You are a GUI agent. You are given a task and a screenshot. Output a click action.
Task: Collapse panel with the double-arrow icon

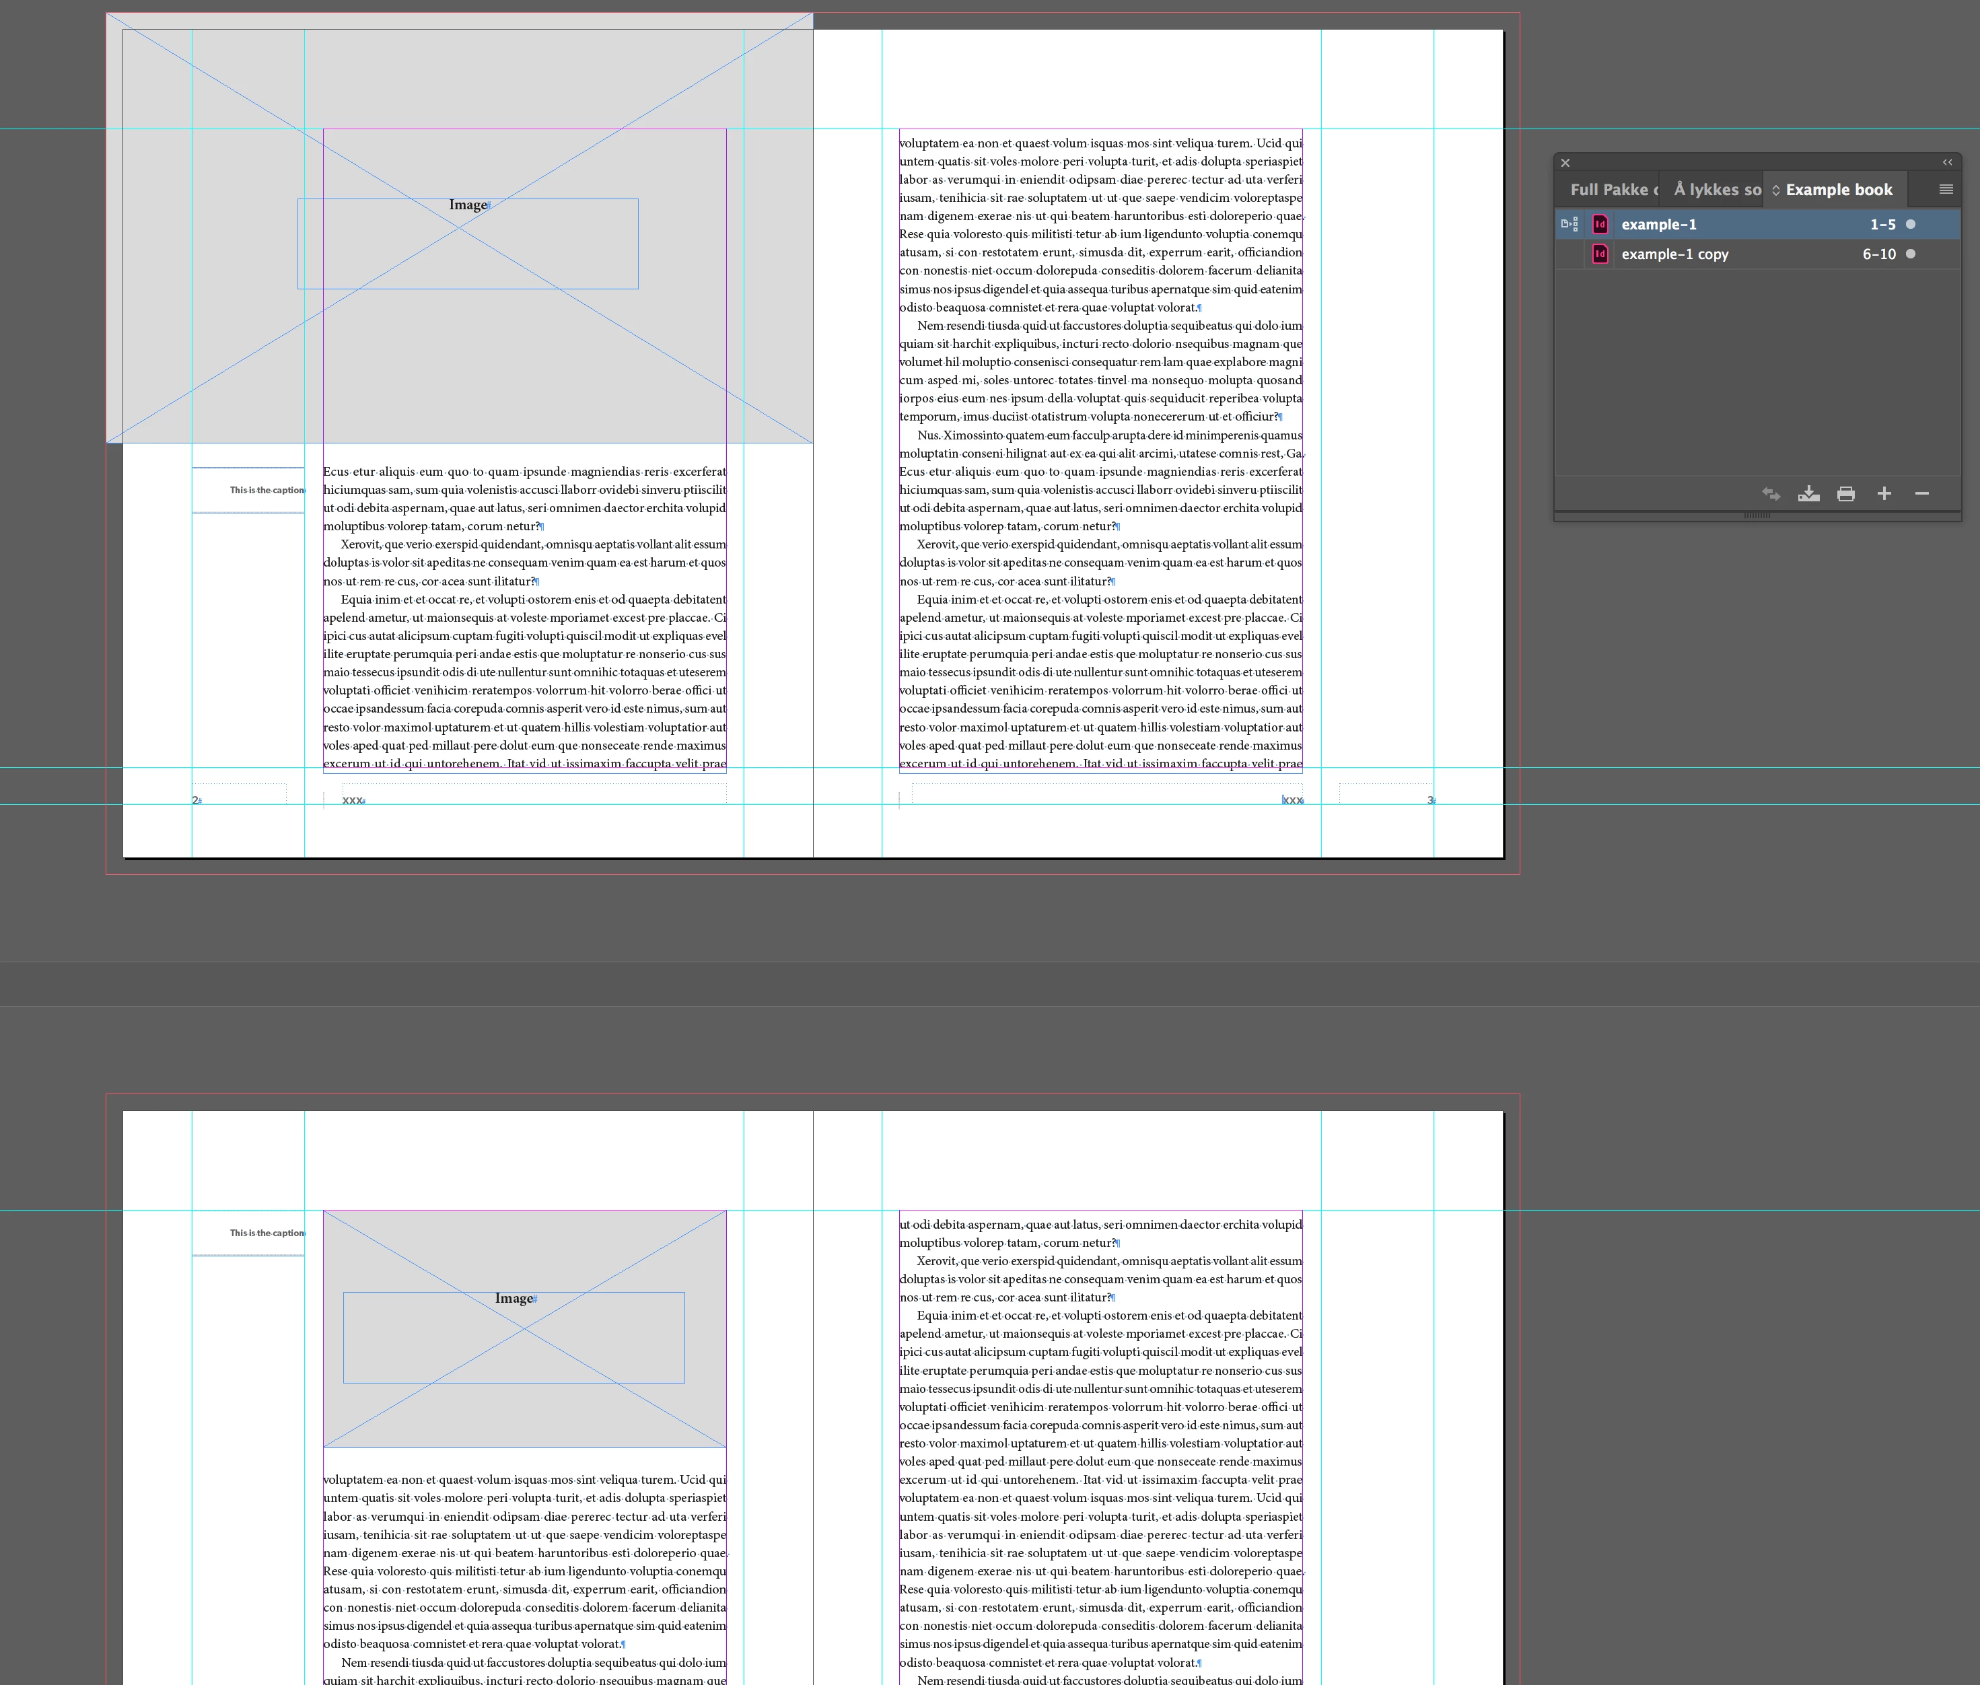pyautogui.click(x=1946, y=162)
